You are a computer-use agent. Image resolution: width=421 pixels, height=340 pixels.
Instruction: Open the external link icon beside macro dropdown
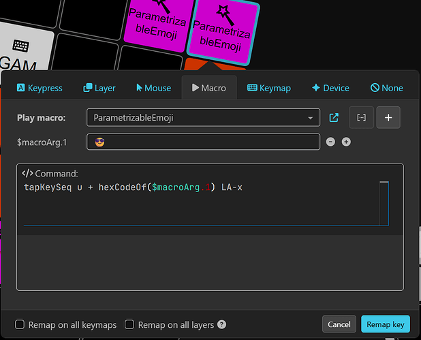[x=334, y=118]
